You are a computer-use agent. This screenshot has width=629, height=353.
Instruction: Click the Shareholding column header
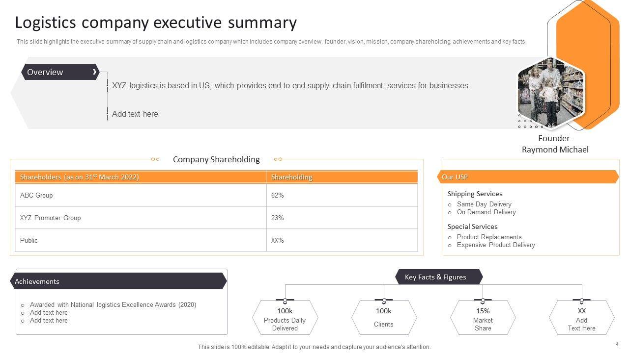(x=342, y=177)
